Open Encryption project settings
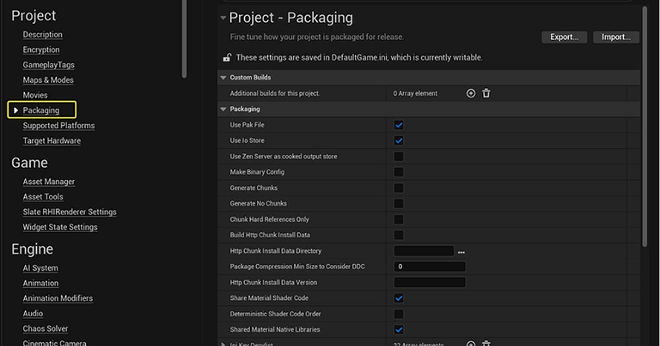This screenshot has height=346, width=660. 41,50
